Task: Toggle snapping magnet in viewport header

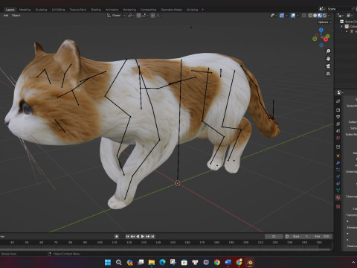Action: (138, 16)
